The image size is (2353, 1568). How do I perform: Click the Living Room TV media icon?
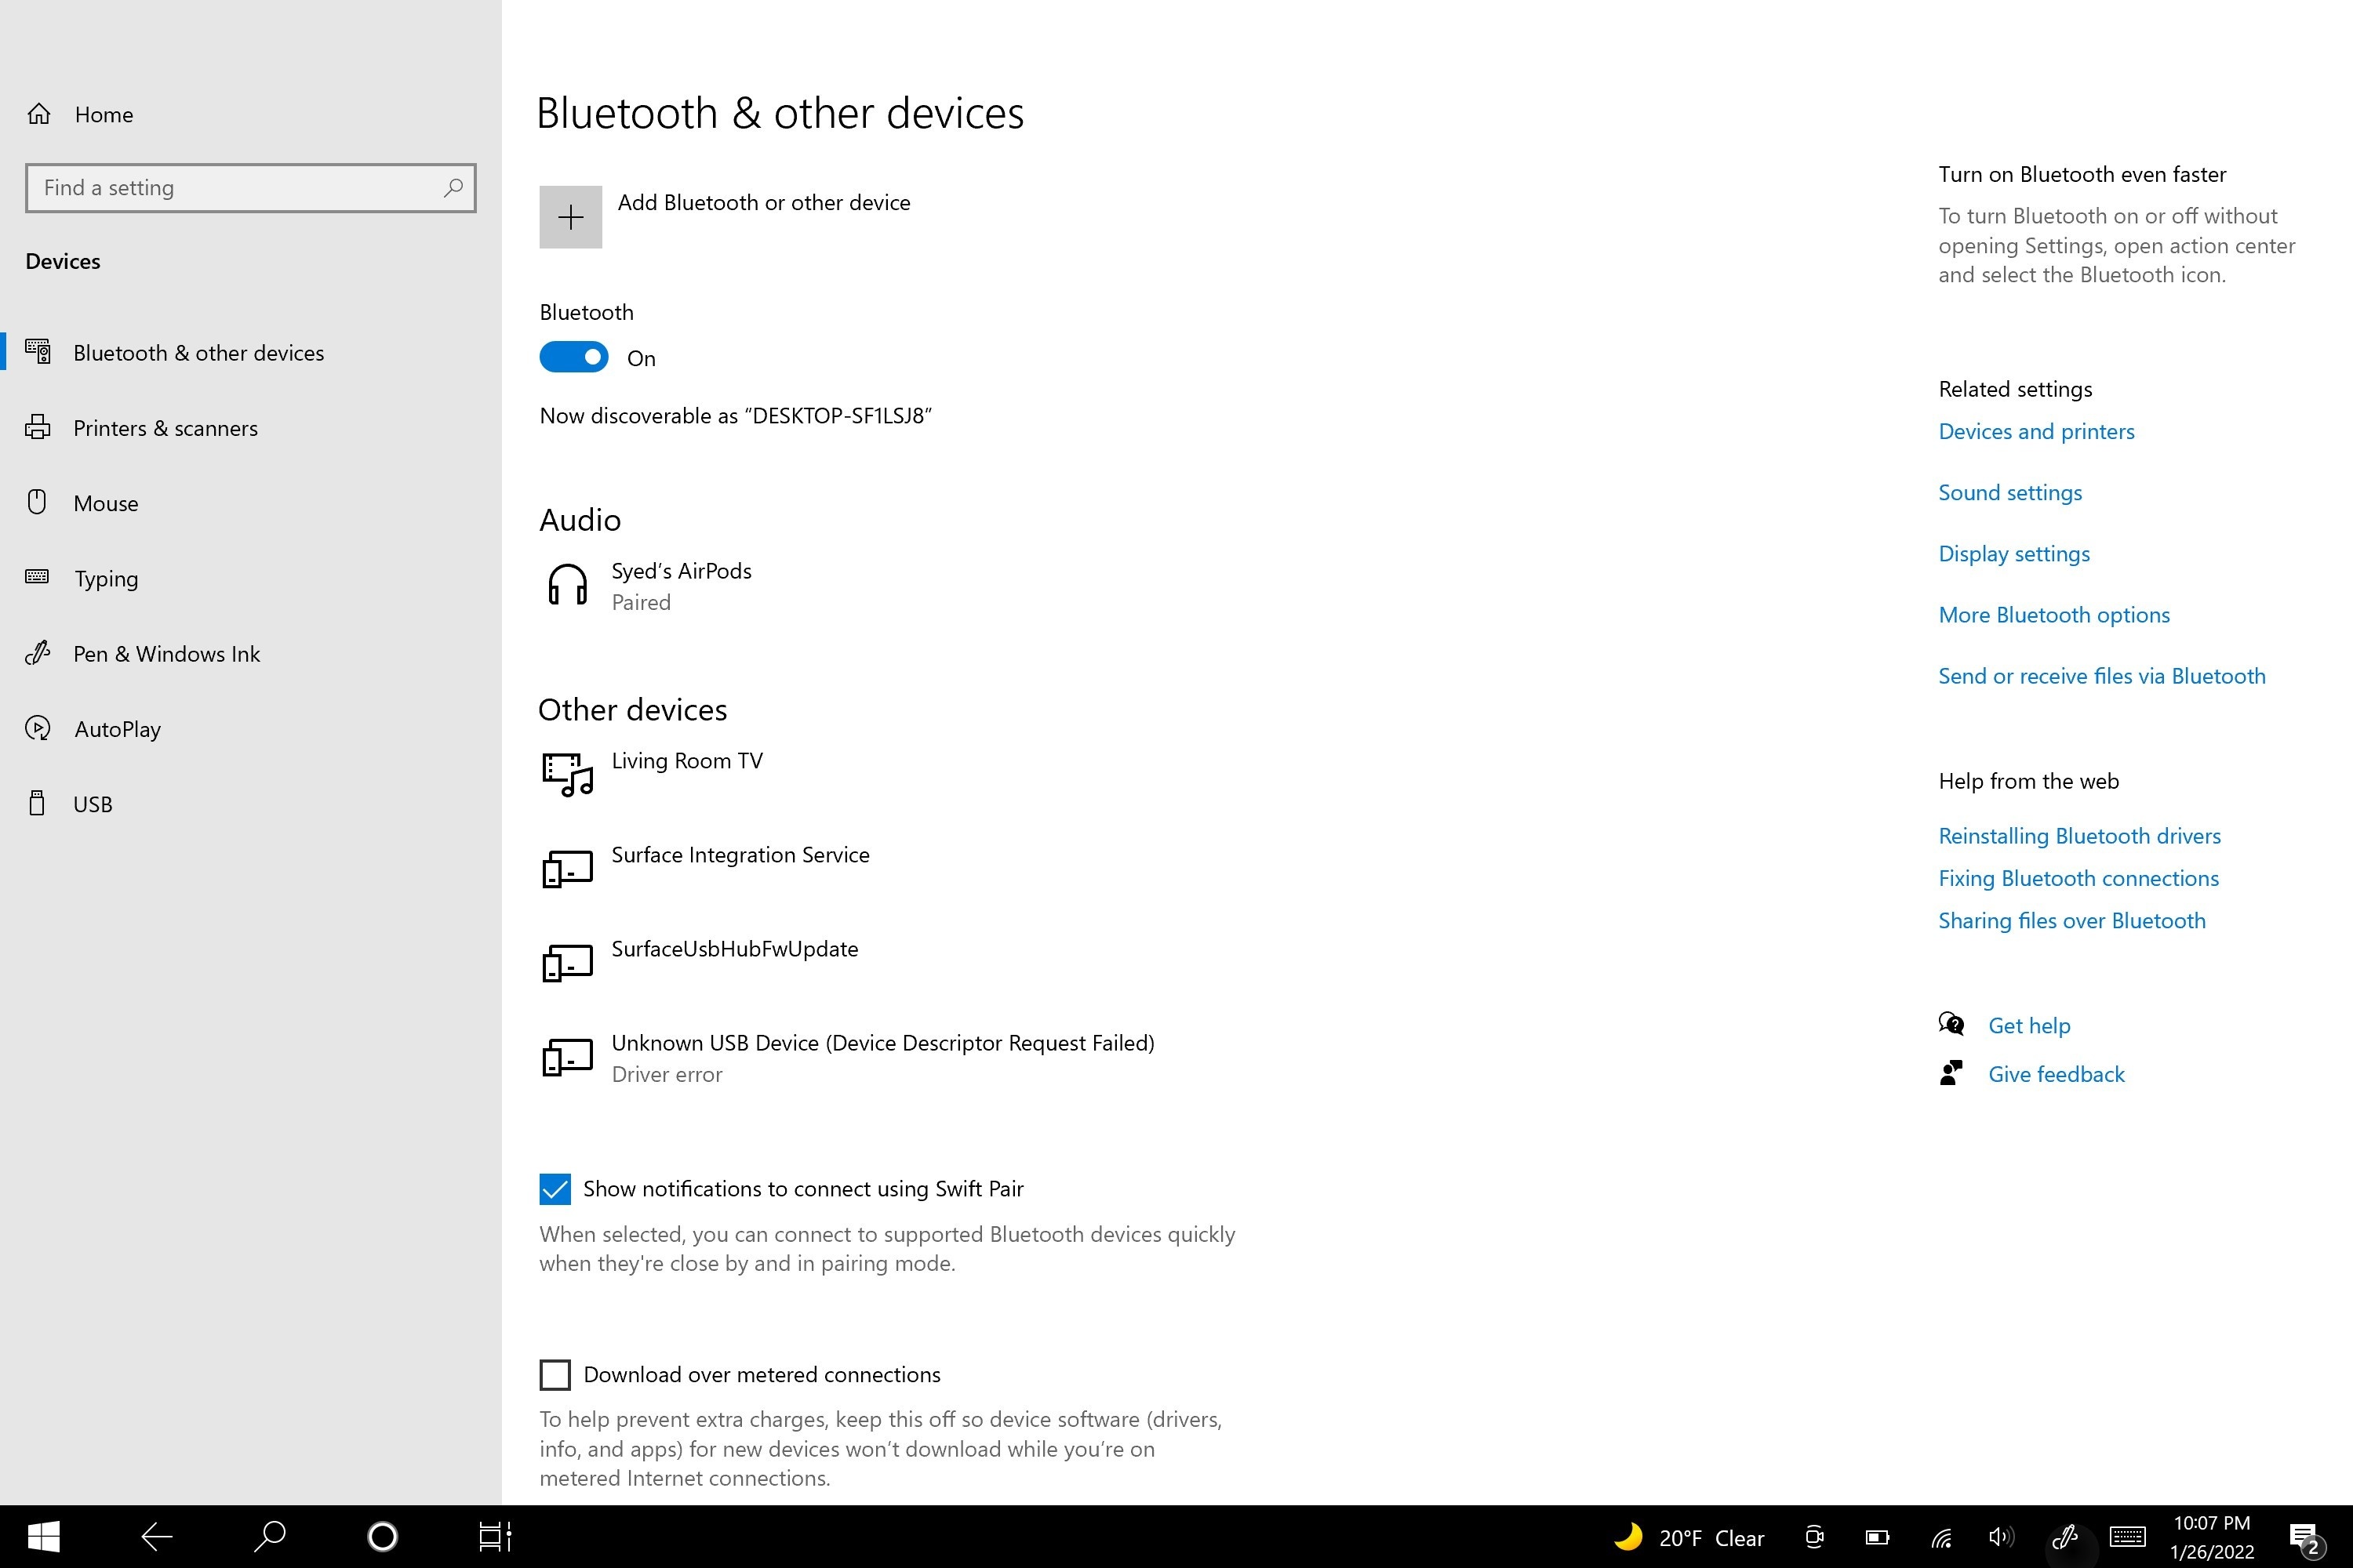[x=567, y=774]
